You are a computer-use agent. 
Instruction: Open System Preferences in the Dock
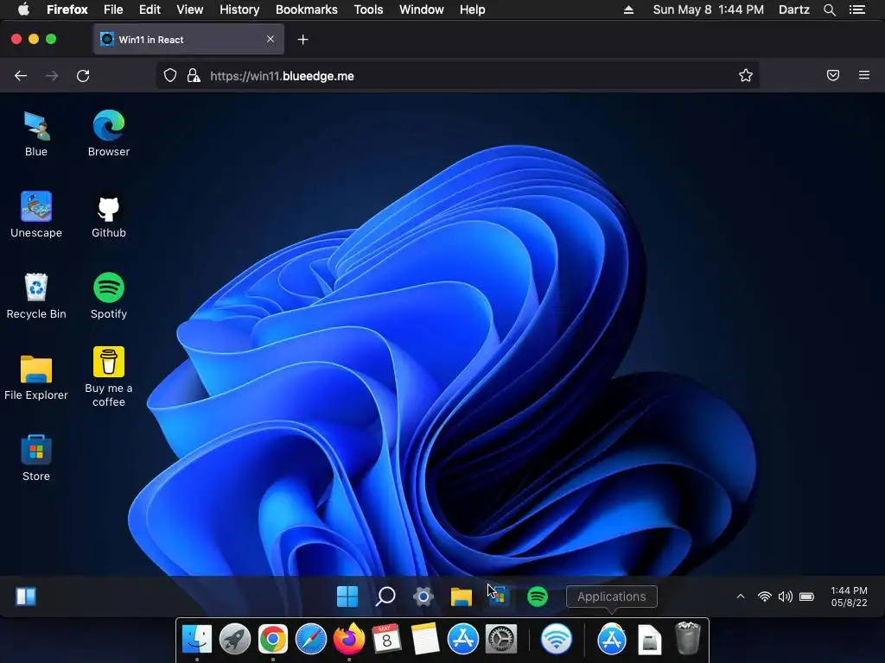501,639
